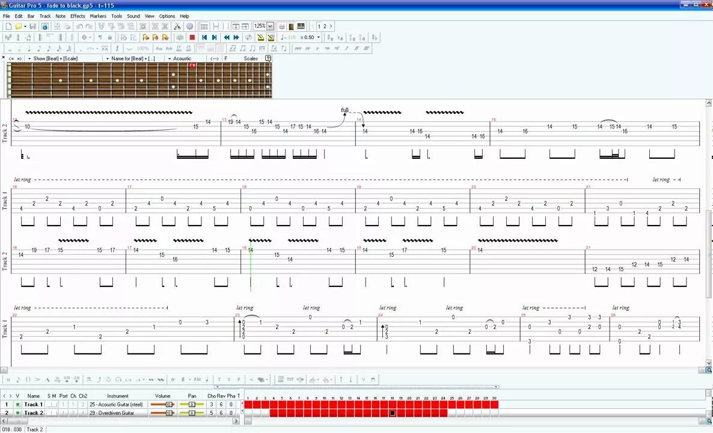Open the Note menu
The image size is (713, 433).
click(x=61, y=16)
